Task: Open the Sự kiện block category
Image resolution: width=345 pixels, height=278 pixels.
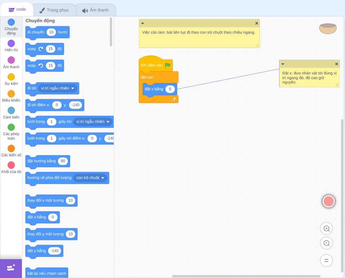Action: tap(11, 79)
